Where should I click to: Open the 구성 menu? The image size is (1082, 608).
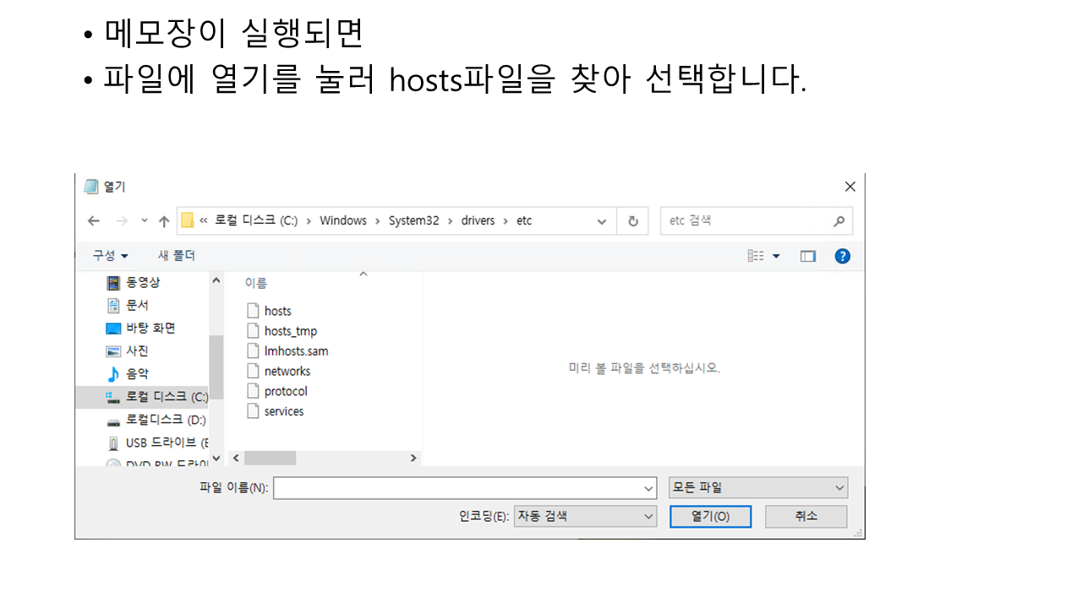point(111,256)
